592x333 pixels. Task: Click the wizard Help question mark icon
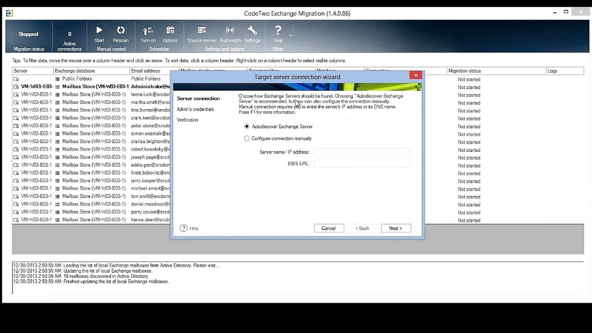[184, 228]
